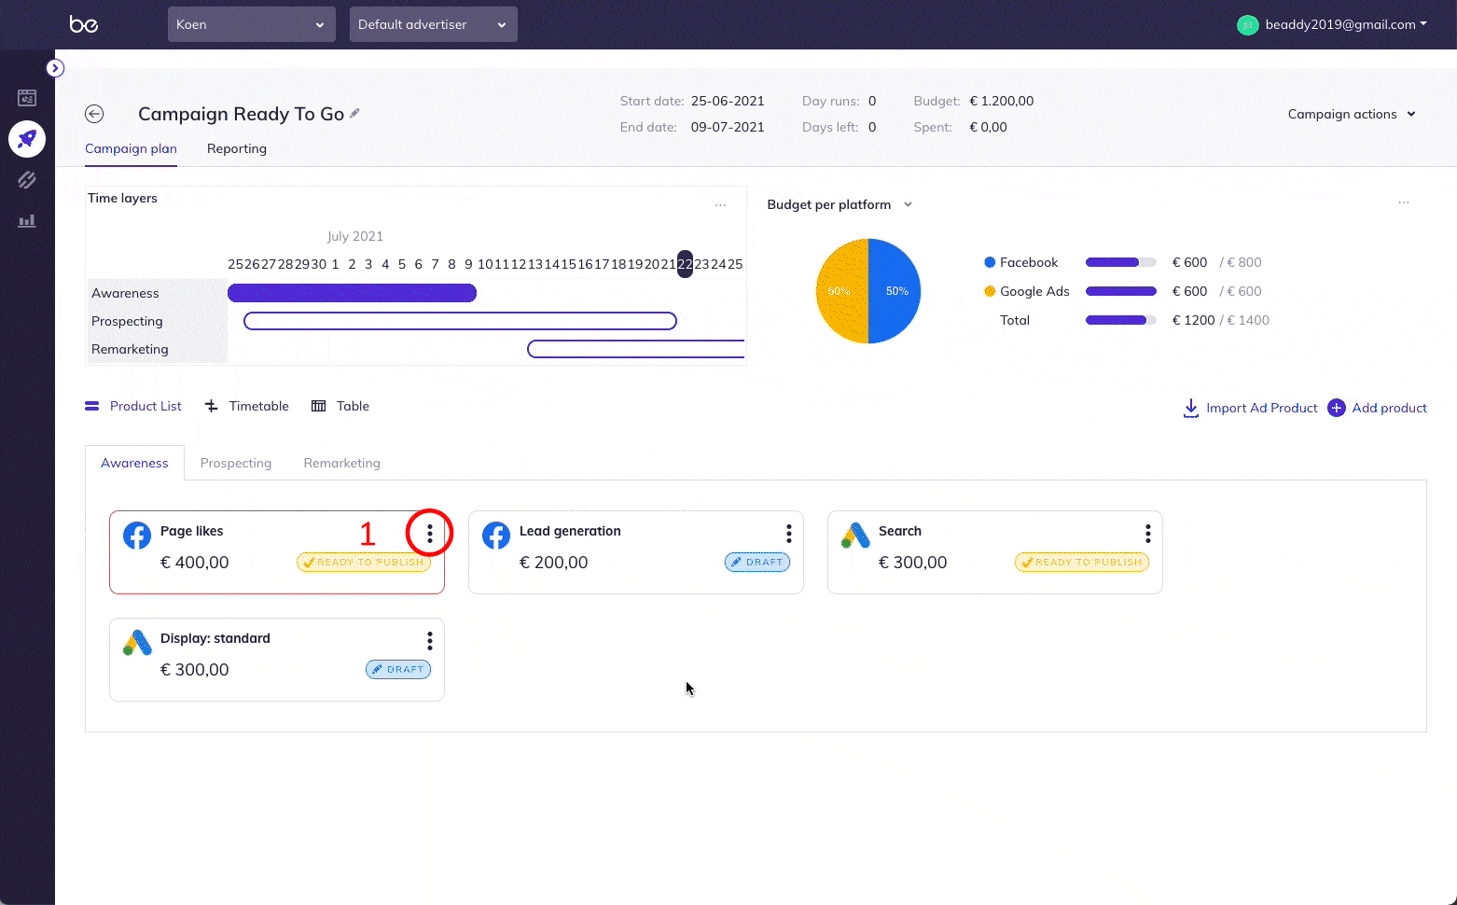Screen dimensions: 1457x905
Task: Open Page likes card three-dot menu
Action: point(430,533)
